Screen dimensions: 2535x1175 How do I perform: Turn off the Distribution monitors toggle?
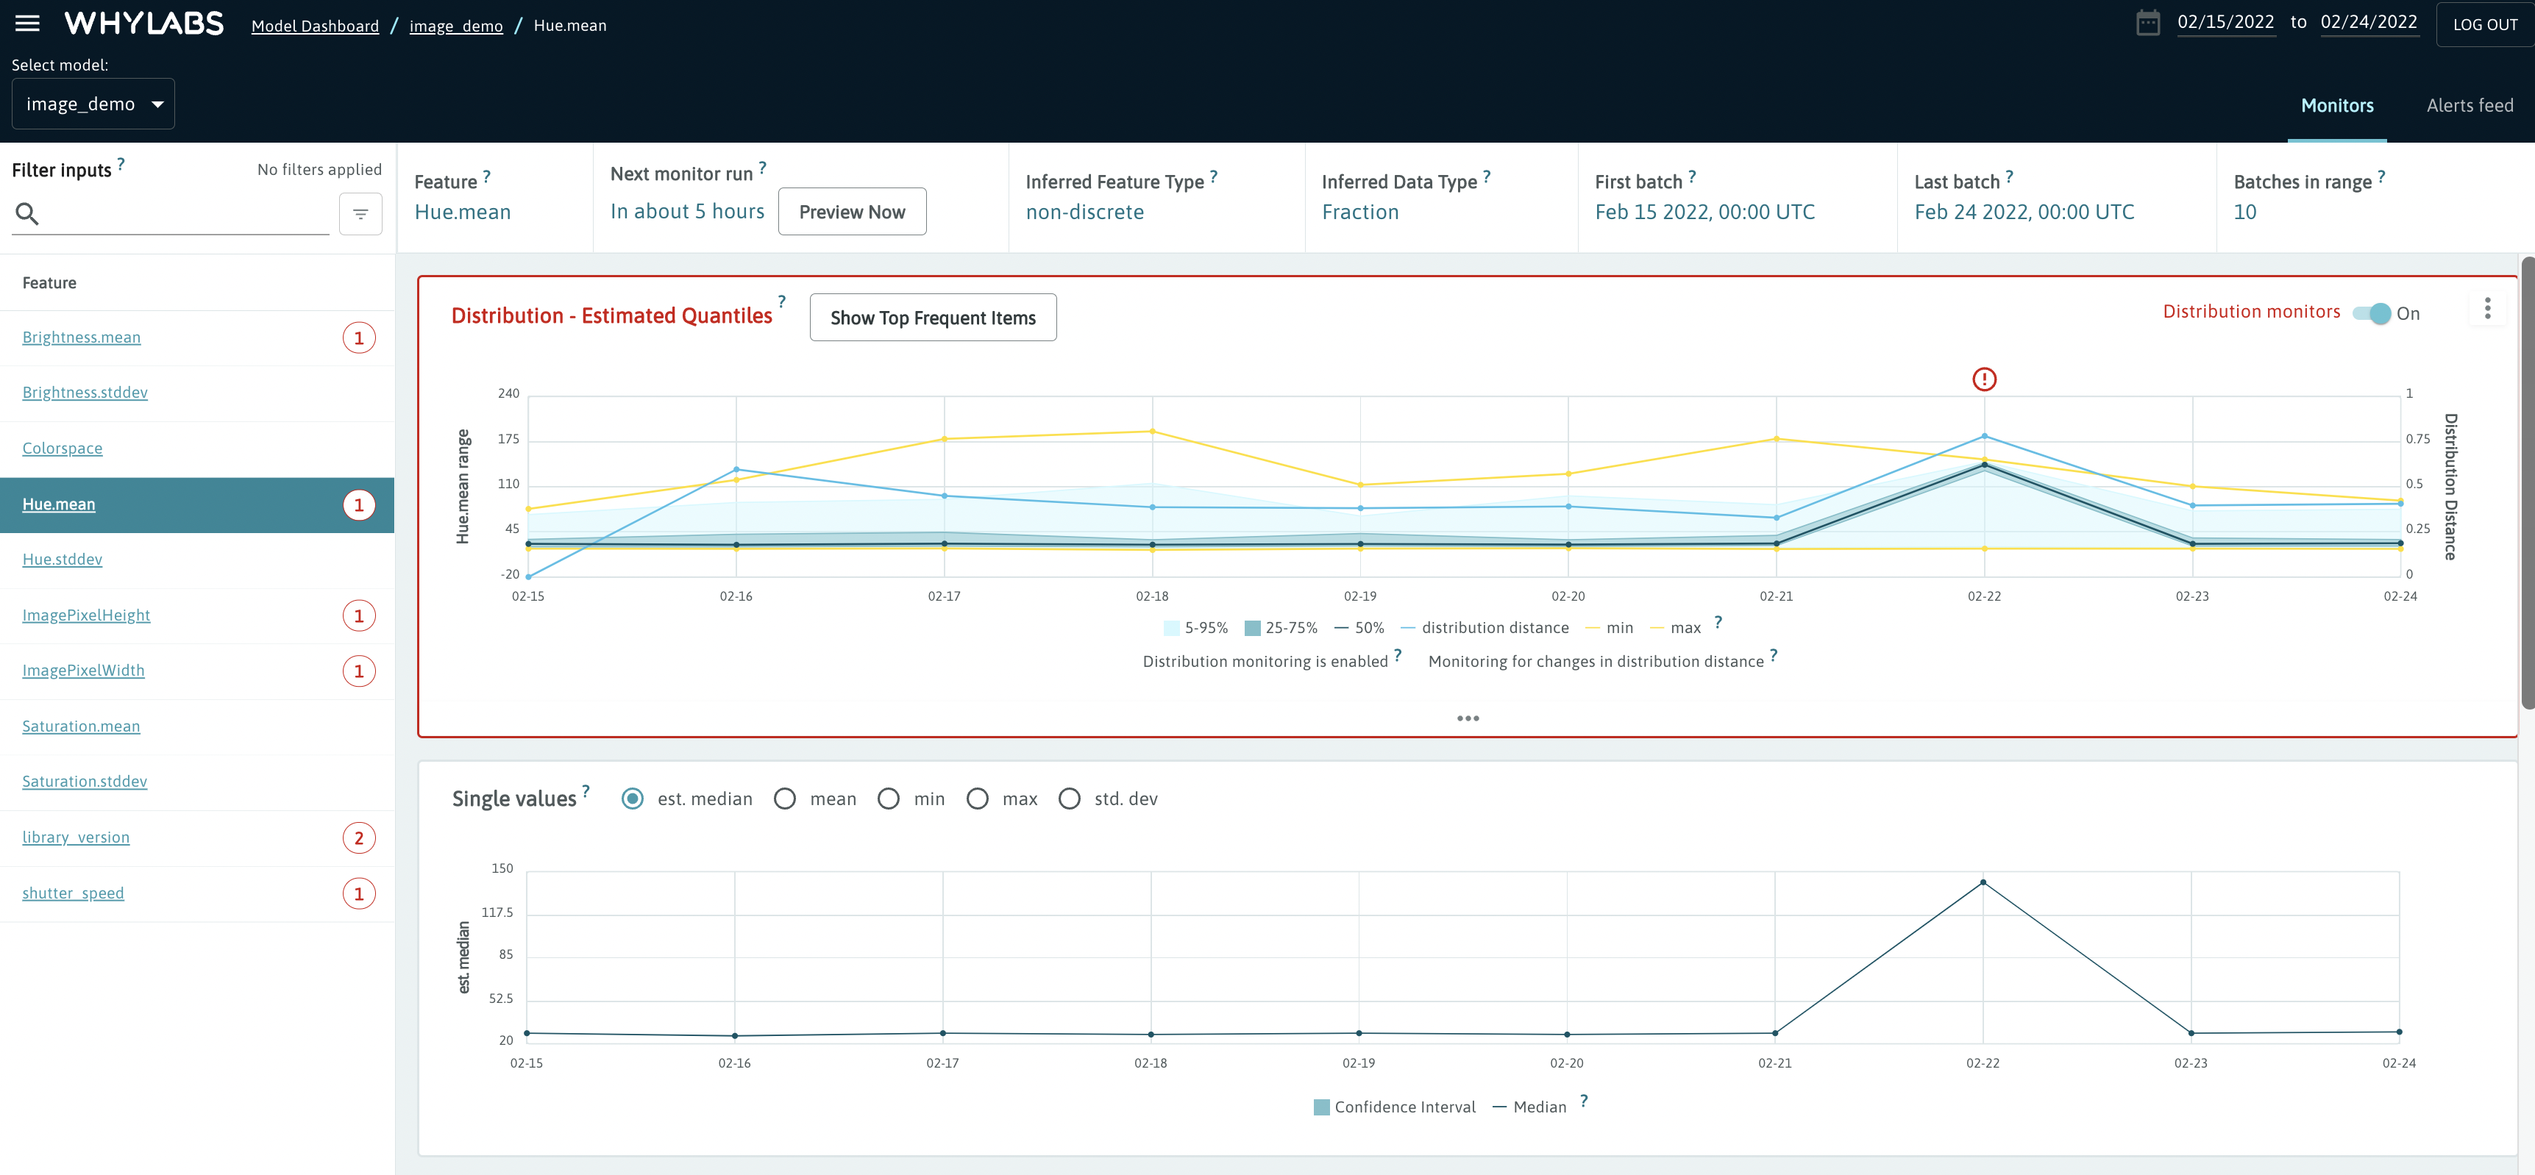click(2372, 314)
